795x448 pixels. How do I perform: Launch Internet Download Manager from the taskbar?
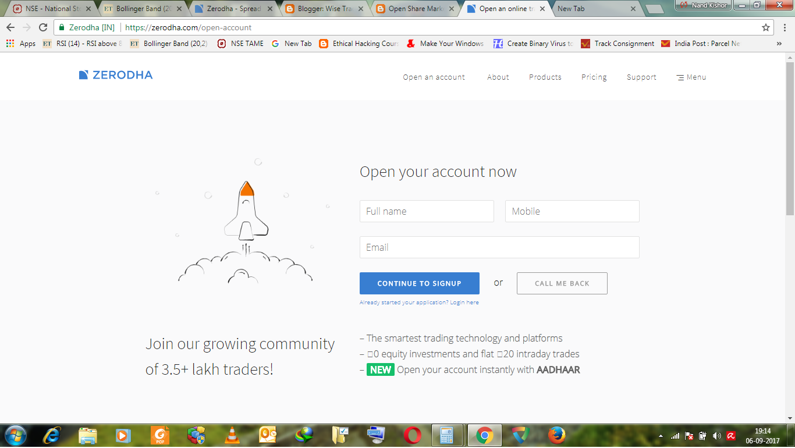[305, 435]
